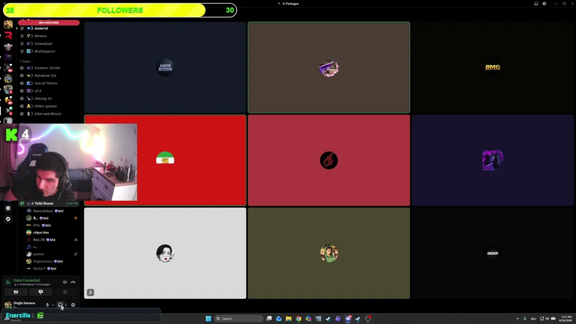Click the Yuki Room speaker icon
This screenshot has width=576, height=324.
click(x=22, y=203)
